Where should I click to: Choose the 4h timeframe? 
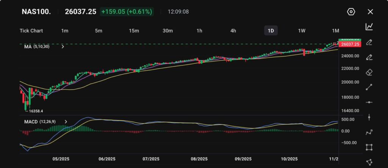tap(233, 31)
